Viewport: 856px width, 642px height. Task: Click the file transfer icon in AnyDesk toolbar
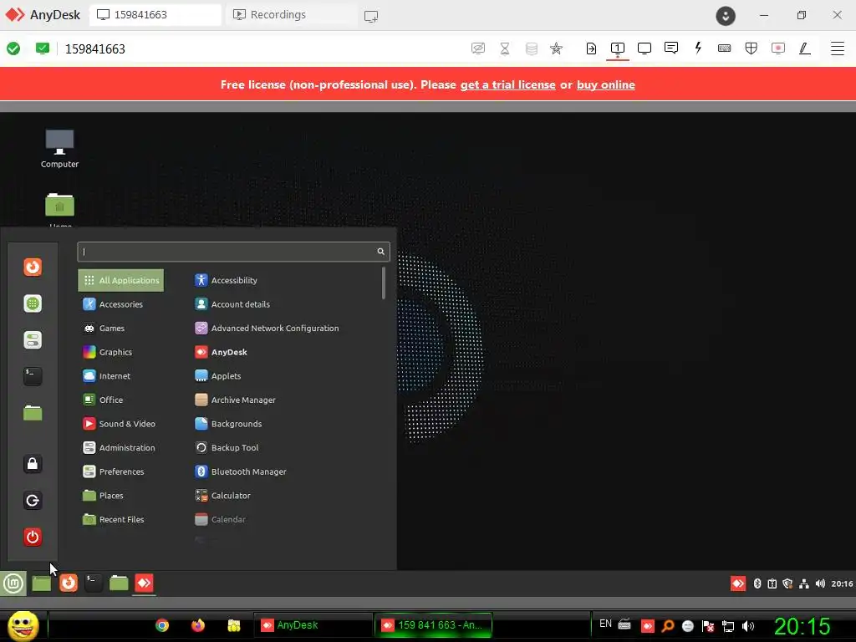pos(591,48)
